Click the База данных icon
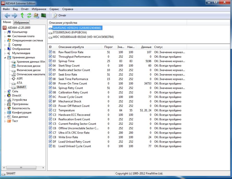The image size is (232, 179). point(9,117)
